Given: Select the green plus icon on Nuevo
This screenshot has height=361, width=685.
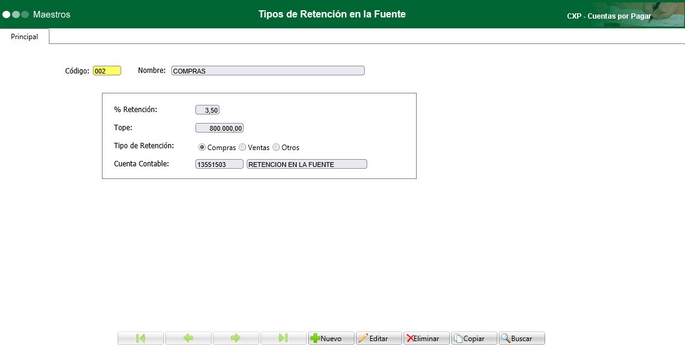Looking at the screenshot, I should (x=314, y=338).
